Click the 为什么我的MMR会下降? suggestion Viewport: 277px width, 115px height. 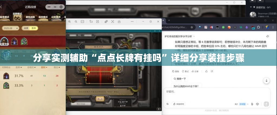[x=186, y=86]
